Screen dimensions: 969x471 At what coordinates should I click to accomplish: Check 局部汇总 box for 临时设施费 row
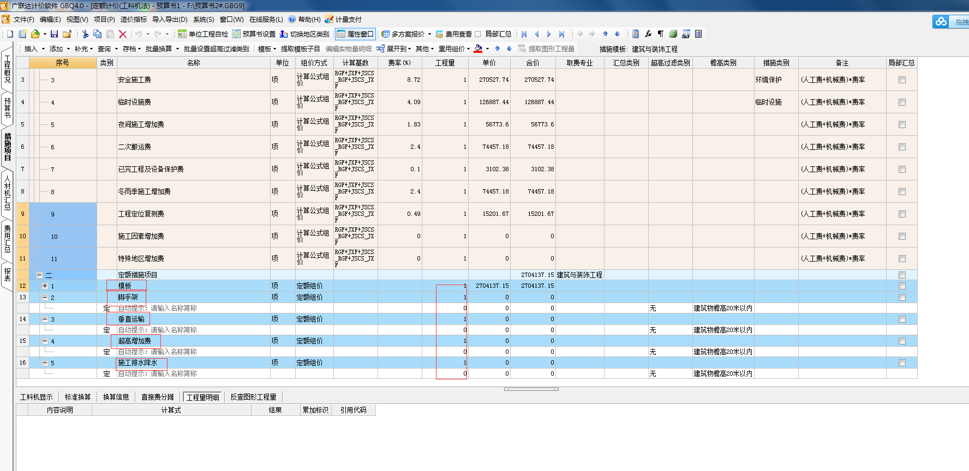click(902, 102)
